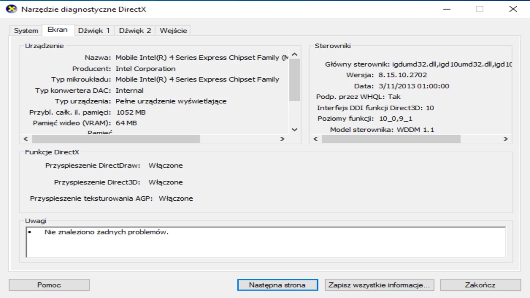The image size is (530, 298).
Task: Click device name 'Mobile Intel(R) 4 Series Express Chipset Family (M'
Action: 202,58
